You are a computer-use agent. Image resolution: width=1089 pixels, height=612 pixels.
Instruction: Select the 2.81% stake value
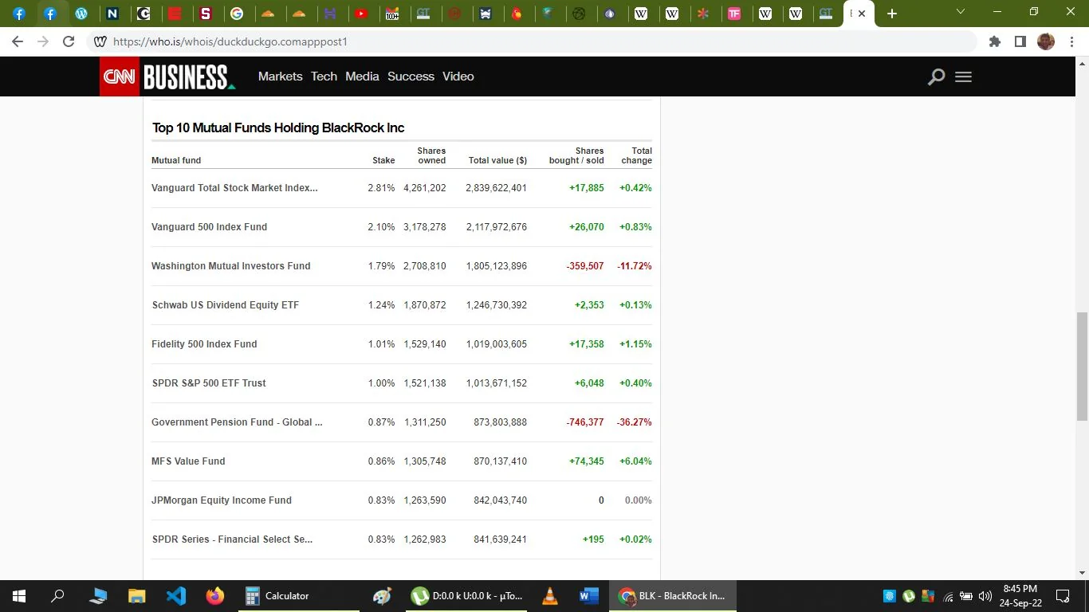pos(381,188)
